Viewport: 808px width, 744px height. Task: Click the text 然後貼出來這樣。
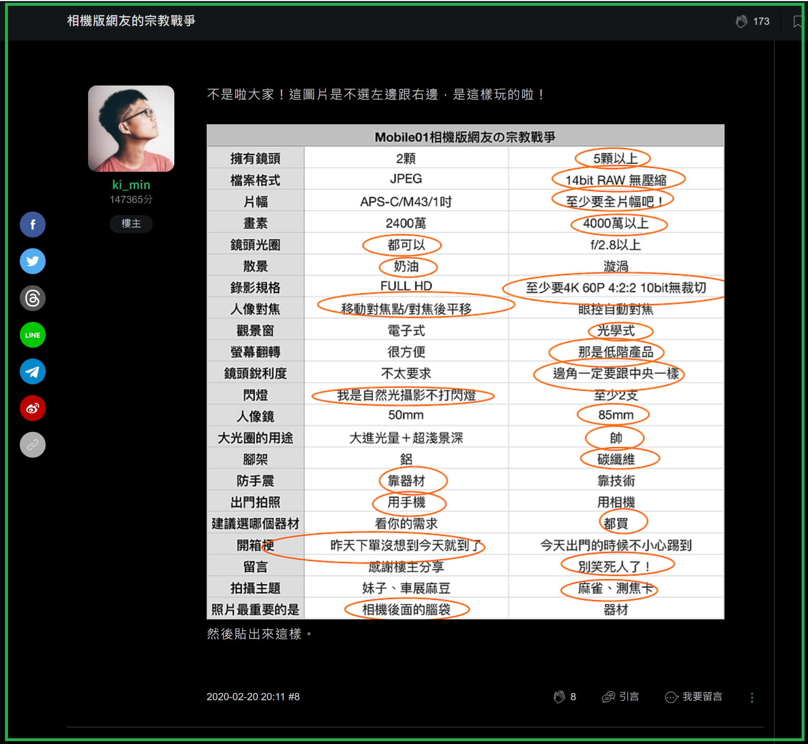(x=260, y=634)
